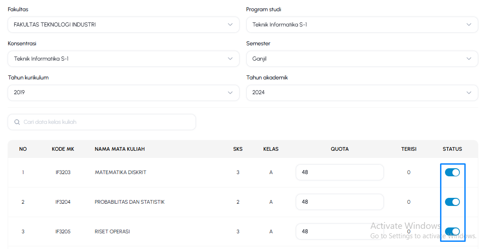485x249 pixels.
Task: Open Tahun kurikulum 2019 dropdown
Action: 124,92
